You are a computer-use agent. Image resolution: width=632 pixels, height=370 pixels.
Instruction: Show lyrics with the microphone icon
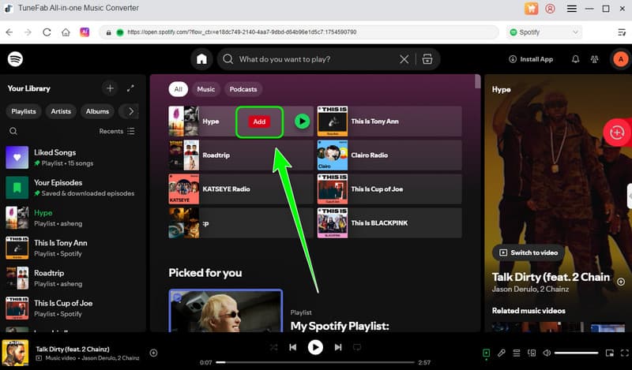click(502, 353)
